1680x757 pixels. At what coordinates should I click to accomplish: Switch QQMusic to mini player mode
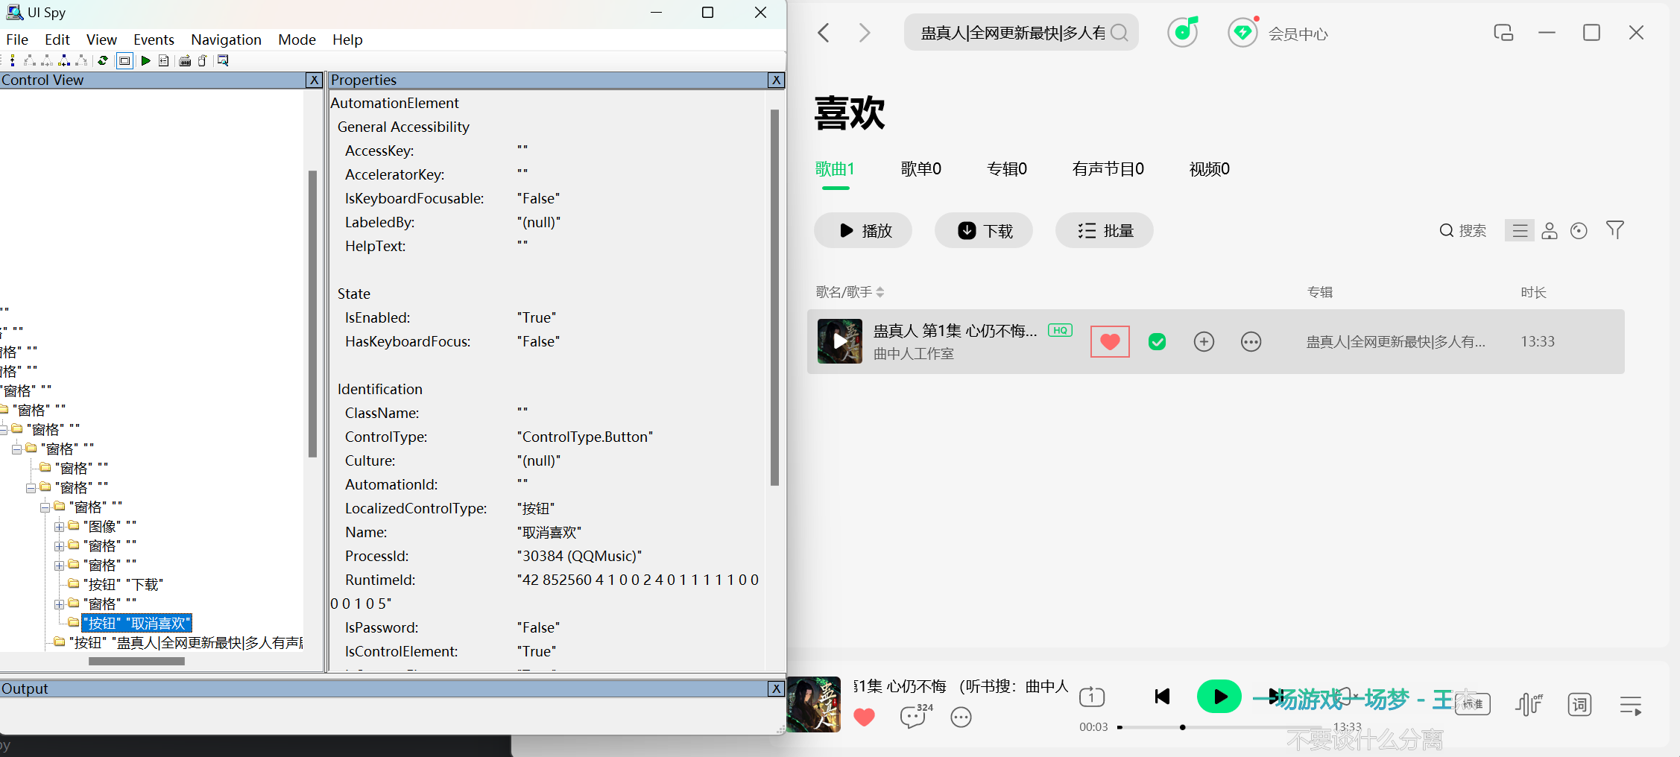[x=1503, y=33]
